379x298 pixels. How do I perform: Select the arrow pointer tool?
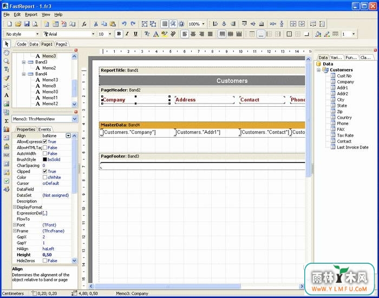(x=6, y=44)
